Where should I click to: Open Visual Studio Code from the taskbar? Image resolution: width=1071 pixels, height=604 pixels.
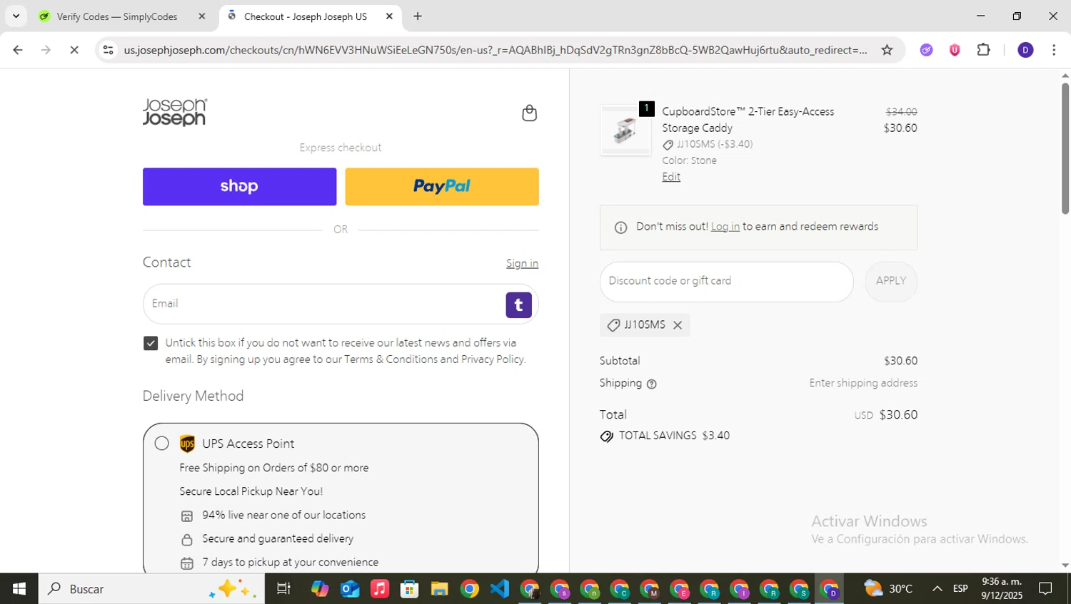(x=499, y=588)
